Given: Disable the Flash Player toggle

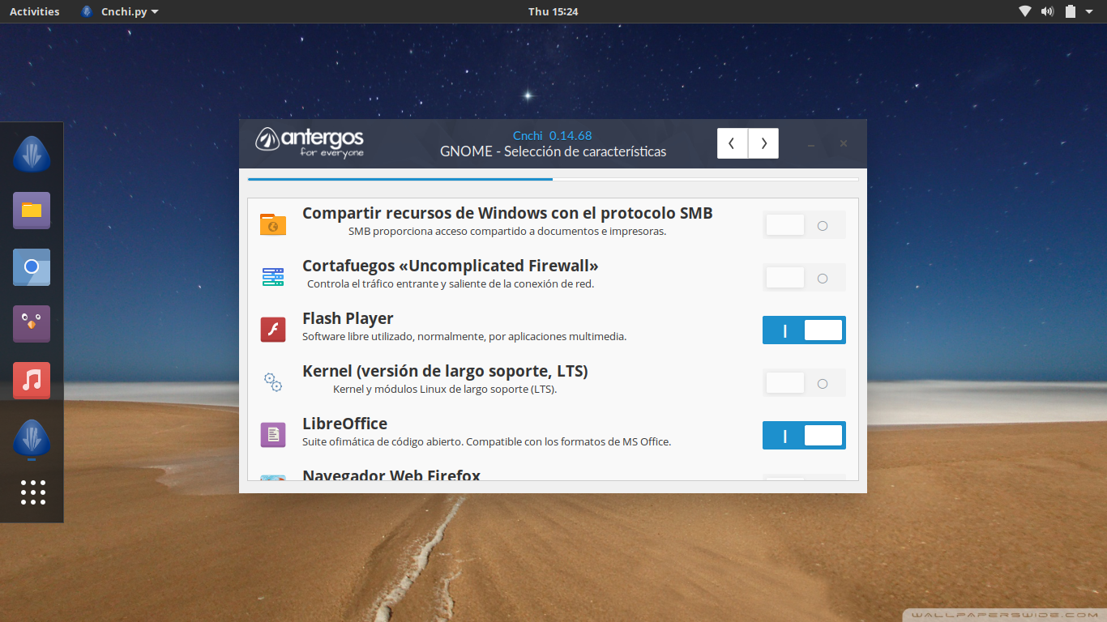Looking at the screenshot, I should (x=804, y=330).
